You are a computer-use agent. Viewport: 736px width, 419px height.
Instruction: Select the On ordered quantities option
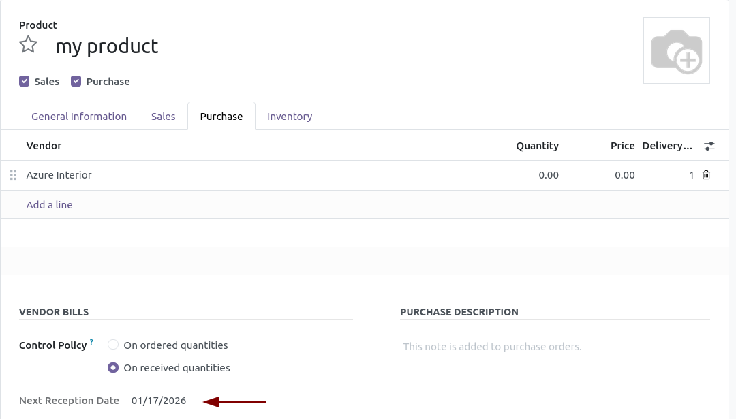(113, 345)
